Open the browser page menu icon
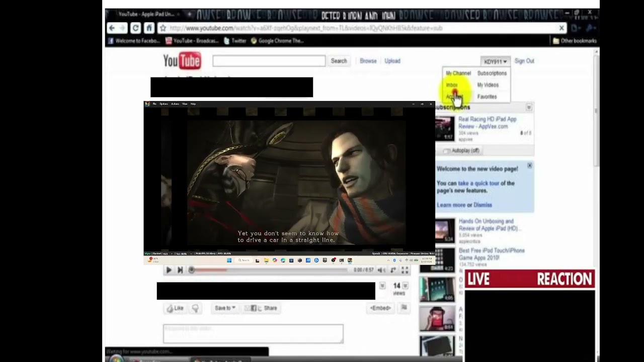Screen dimensions: 644x362 pos(576,28)
